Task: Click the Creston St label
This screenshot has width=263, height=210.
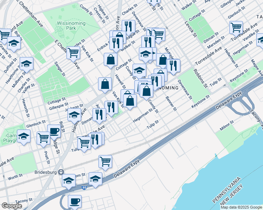Action: click(100, 15)
